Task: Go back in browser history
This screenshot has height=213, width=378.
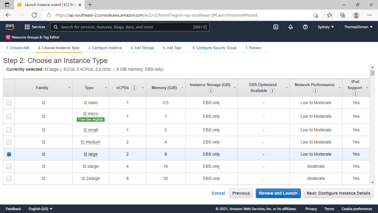Action: pos(8,15)
